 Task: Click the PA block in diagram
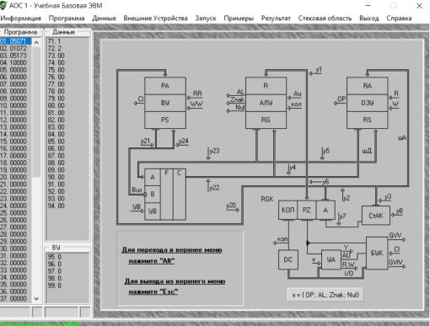(165, 86)
